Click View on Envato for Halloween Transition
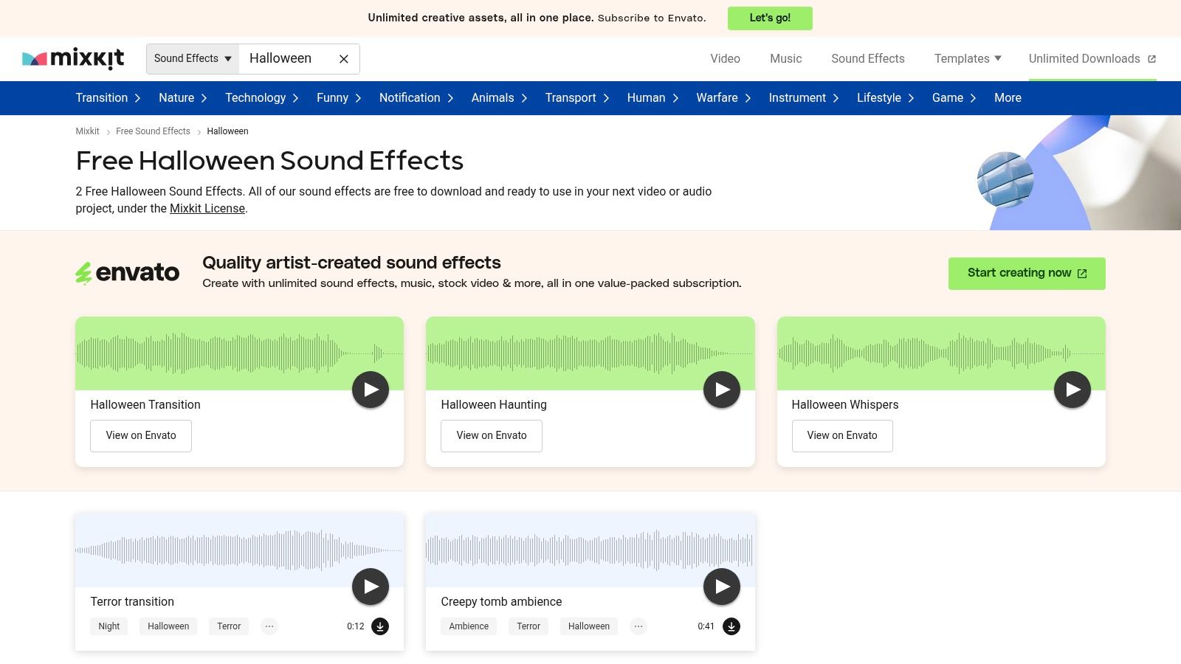This screenshot has height=664, width=1181. click(141, 435)
